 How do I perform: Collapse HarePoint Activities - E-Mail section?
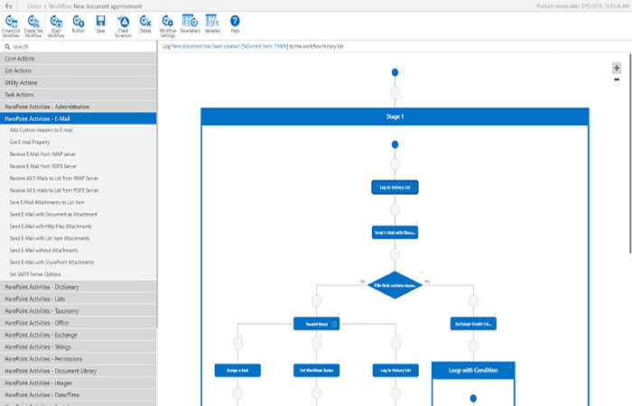point(79,119)
